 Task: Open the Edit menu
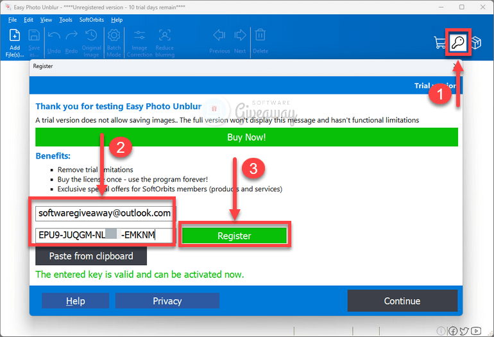28,19
